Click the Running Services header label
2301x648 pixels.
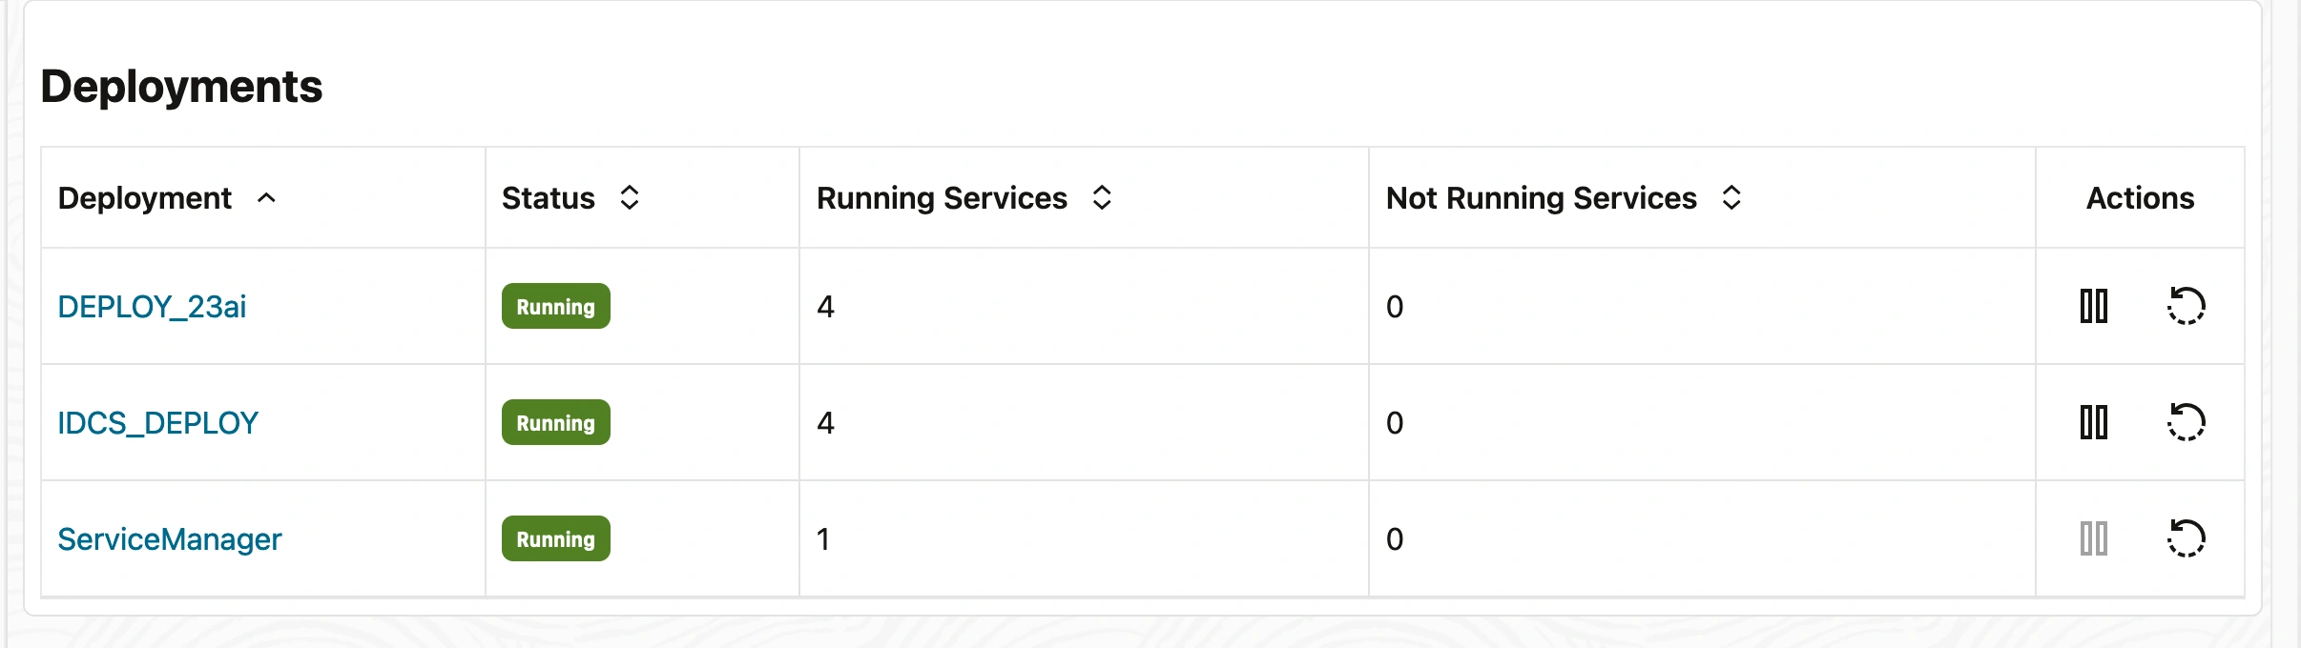(942, 198)
